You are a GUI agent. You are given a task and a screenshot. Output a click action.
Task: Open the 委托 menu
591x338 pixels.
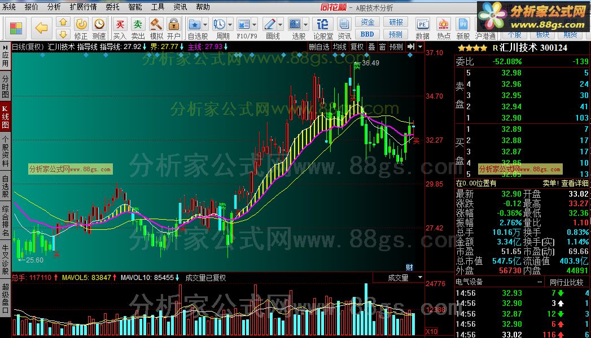click(x=112, y=7)
